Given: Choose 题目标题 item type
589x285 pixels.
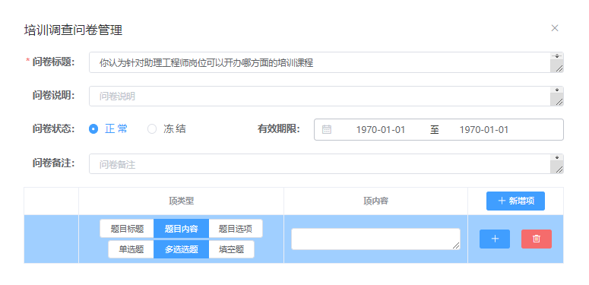Looking at the screenshot, I should tap(127, 229).
